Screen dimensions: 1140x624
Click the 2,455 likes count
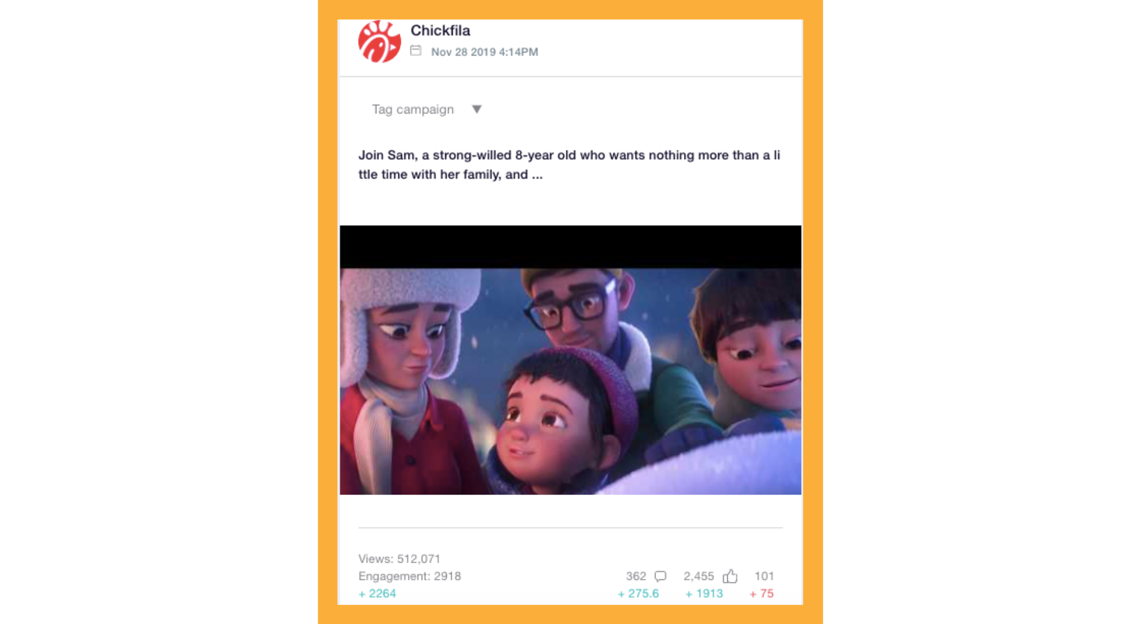(699, 576)
